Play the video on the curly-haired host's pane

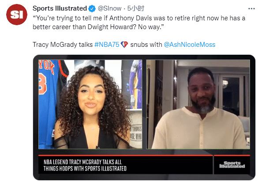pos(90,105)
